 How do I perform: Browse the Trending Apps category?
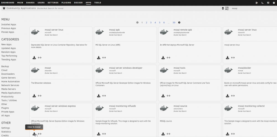pyautogui.click(x=9, y=60)
